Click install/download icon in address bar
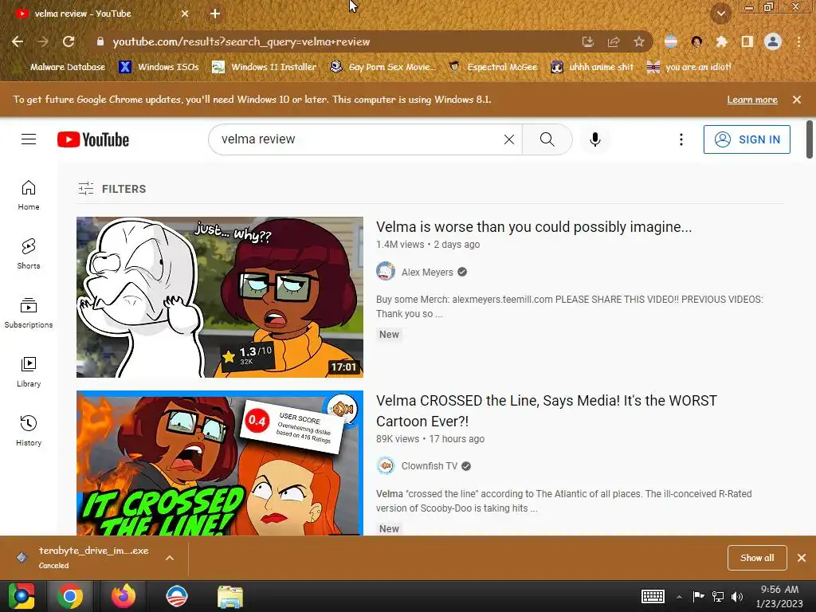This screenshot has height=612, width=816. pyautogui.click(x=588, y=41)
